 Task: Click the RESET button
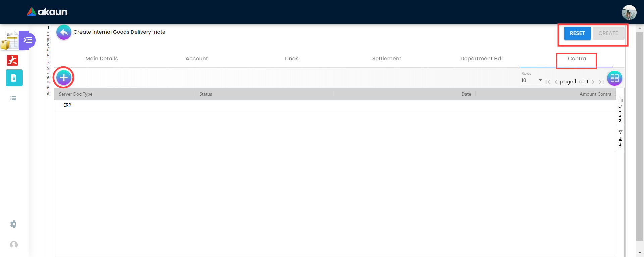point(577,33)
